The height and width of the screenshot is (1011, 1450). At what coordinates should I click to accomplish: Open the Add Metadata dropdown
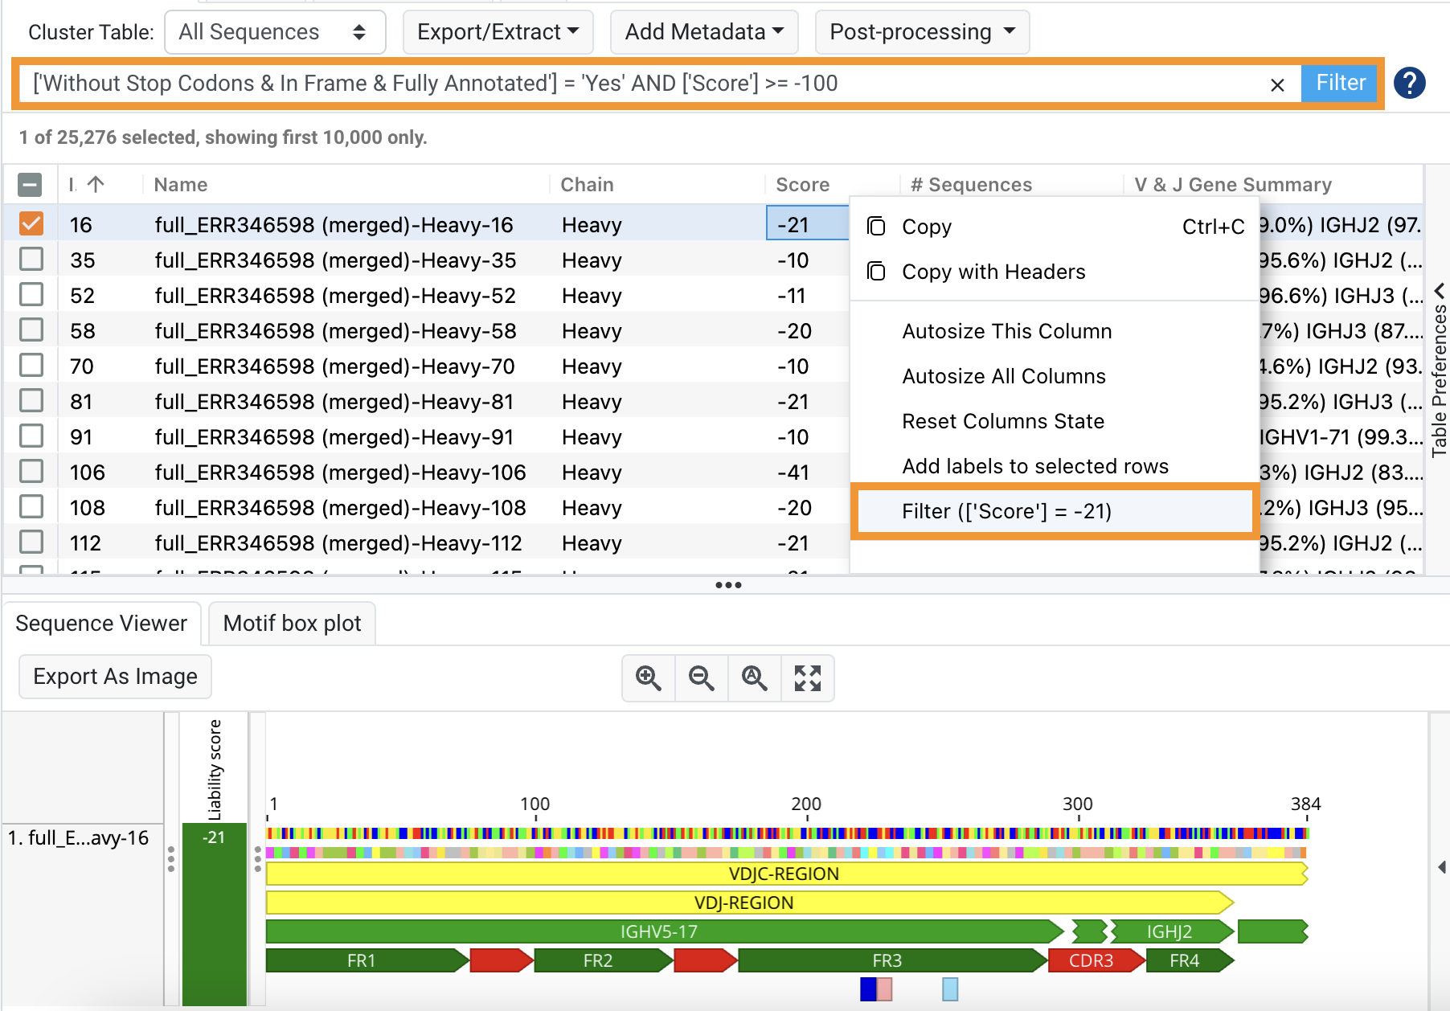coord(704,32)
